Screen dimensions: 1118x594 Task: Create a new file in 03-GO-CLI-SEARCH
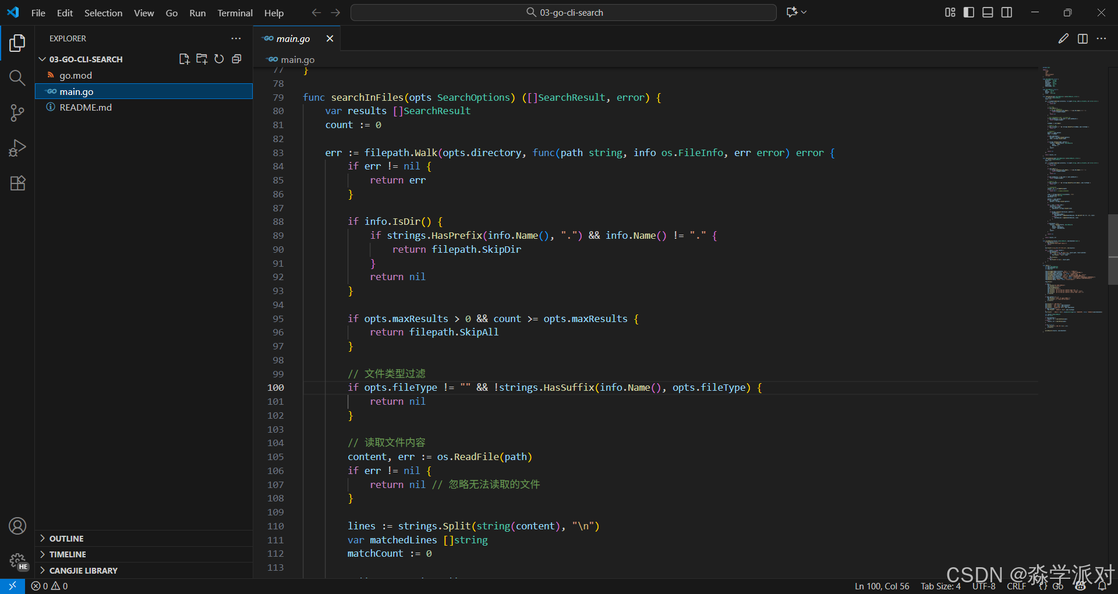(185, 59)
